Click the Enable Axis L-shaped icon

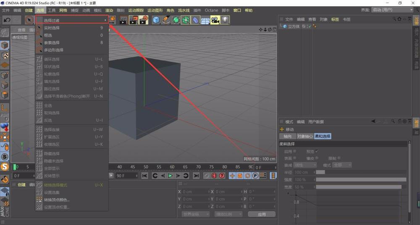coord(5,108)
